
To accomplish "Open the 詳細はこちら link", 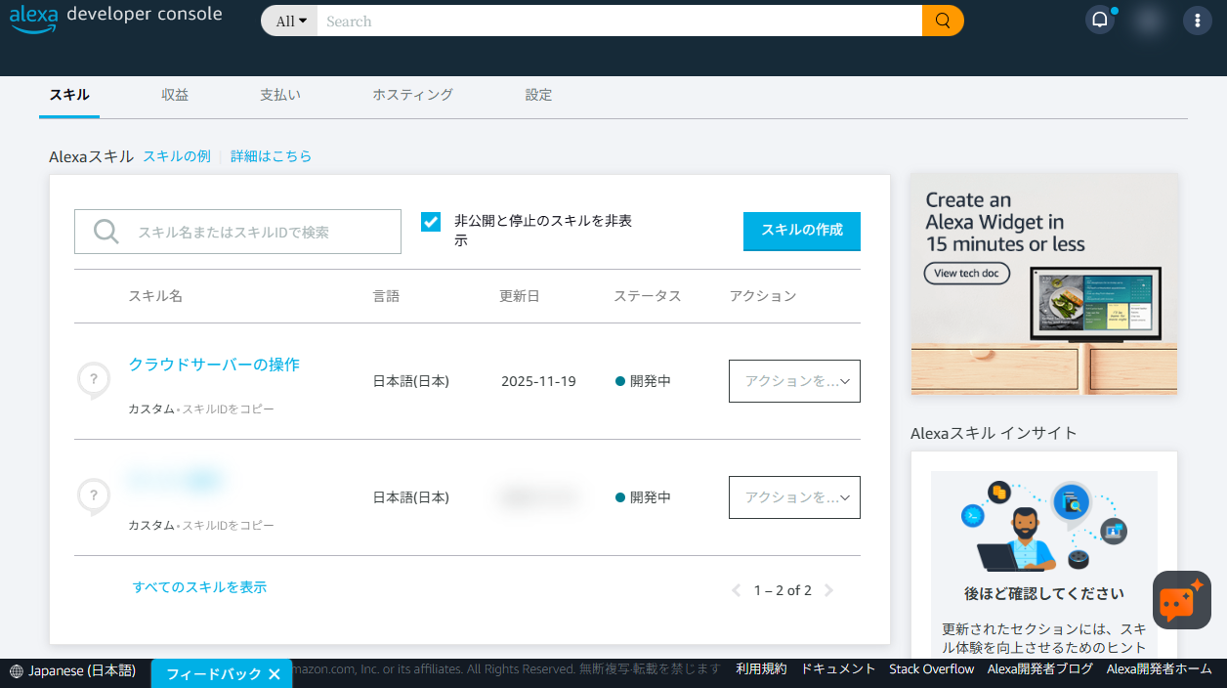I will pyautogui.click(x=271, y=155).
